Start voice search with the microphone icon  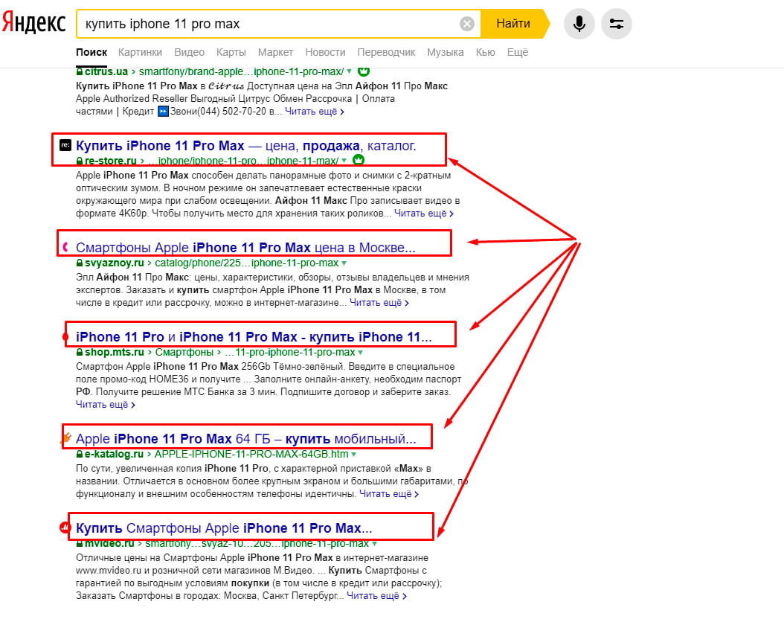(x=579, y=24)
